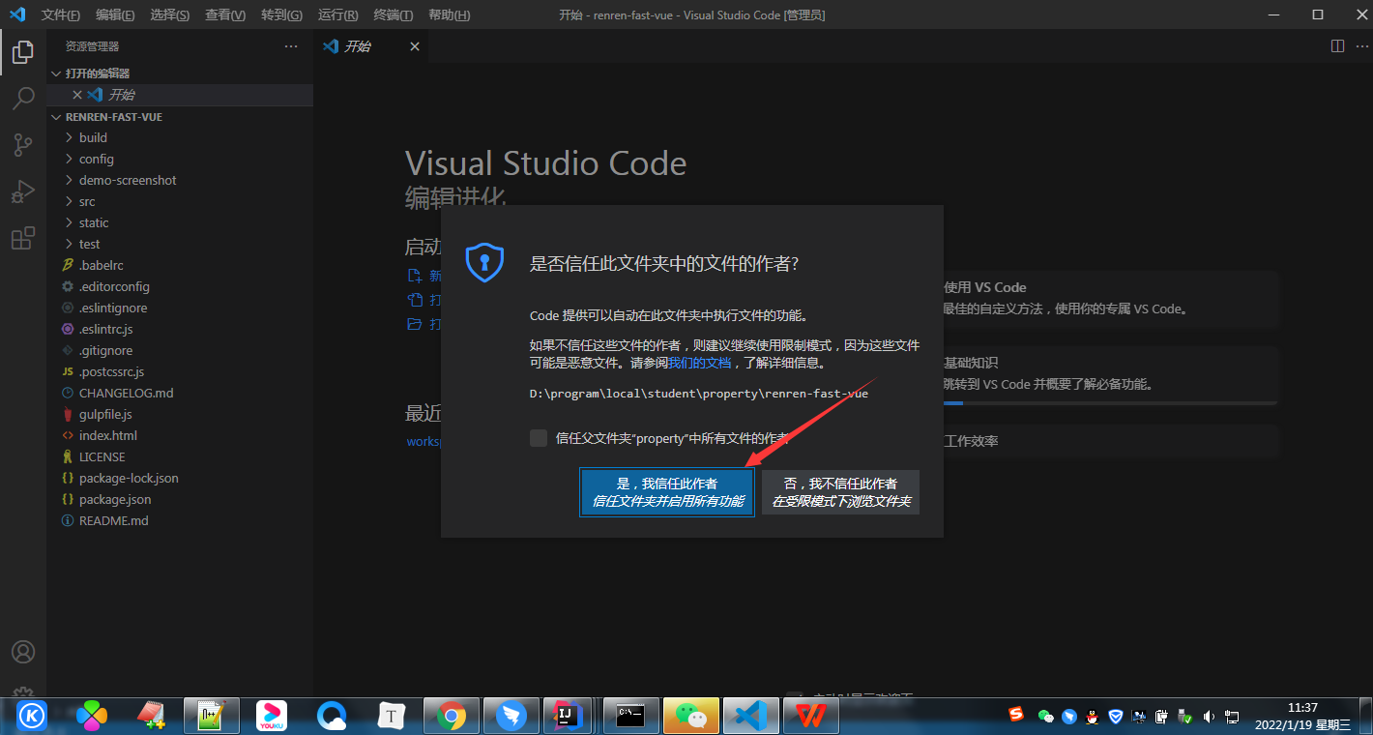Image resolution: width=1373 pixels, height=735 pixels.
Task: Open the 文件(F) menu
Action: pos(61,15)
